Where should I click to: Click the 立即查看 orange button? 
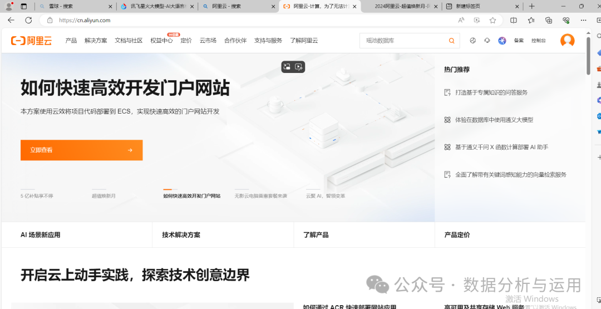[x=82, y=150]
